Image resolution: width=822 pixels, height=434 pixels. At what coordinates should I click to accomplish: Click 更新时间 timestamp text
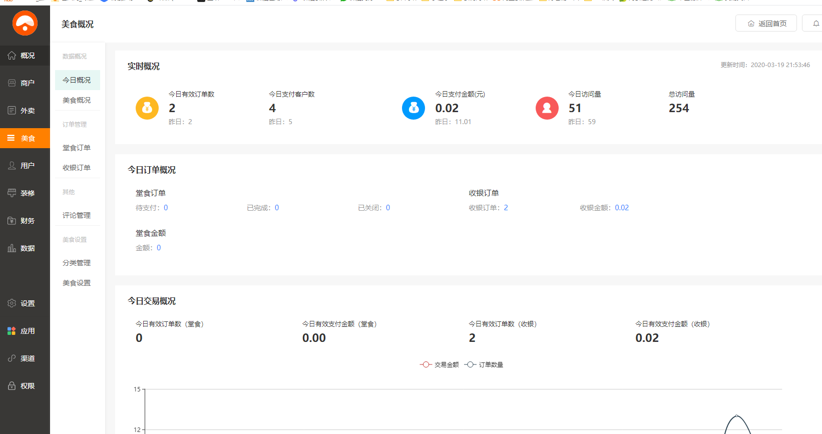point(765,65)
